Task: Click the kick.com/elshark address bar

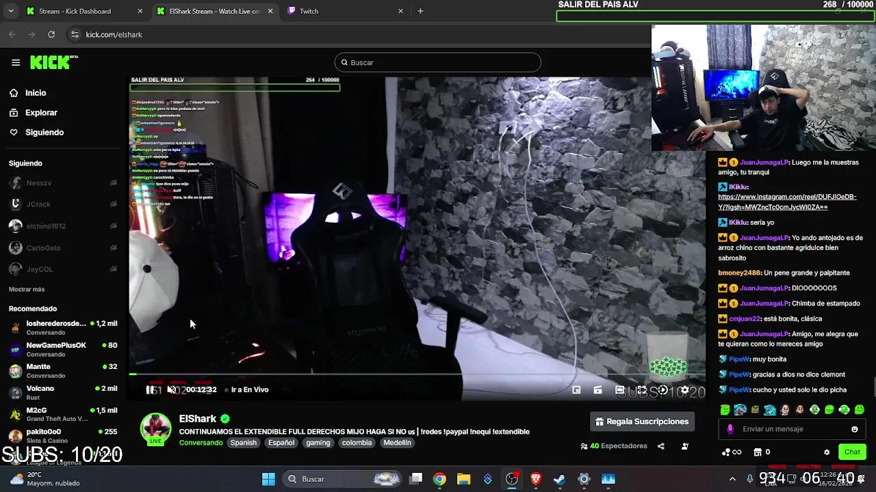Action: (356, 34)
